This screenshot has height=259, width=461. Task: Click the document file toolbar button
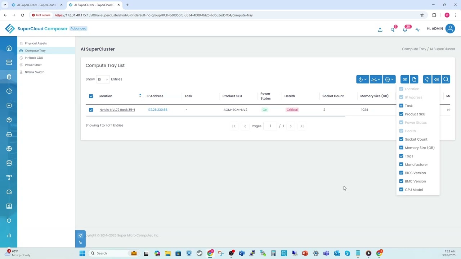coord(414,79)
